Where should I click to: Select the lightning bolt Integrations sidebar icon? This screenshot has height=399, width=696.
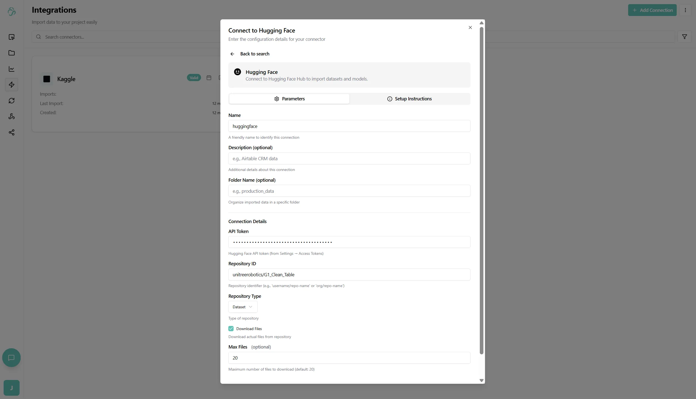(x=12, y=85)
